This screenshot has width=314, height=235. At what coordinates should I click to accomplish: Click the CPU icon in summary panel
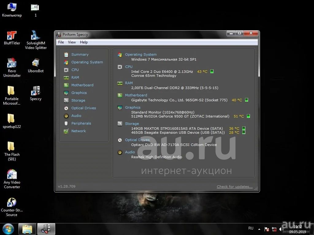120,67
